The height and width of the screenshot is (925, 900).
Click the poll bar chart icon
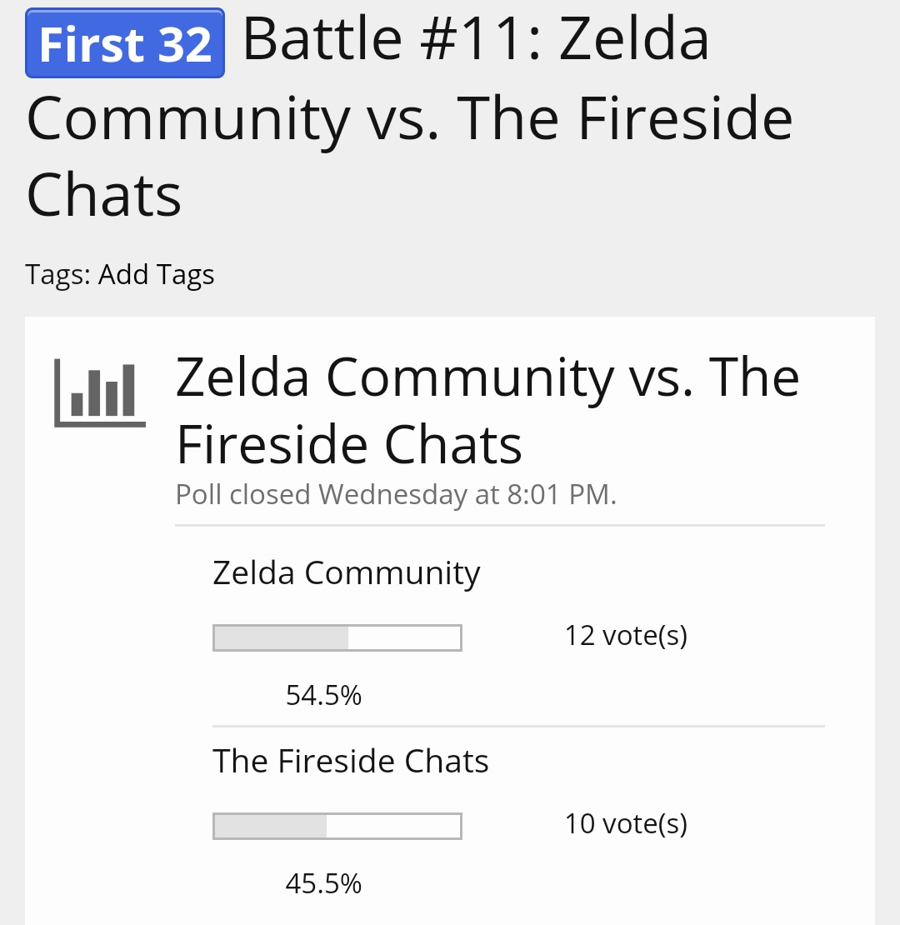point(100,392)
